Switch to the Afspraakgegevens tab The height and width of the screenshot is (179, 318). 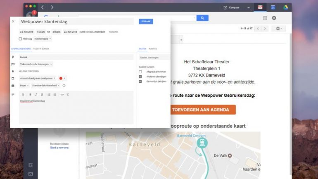(x=21, y=49)
